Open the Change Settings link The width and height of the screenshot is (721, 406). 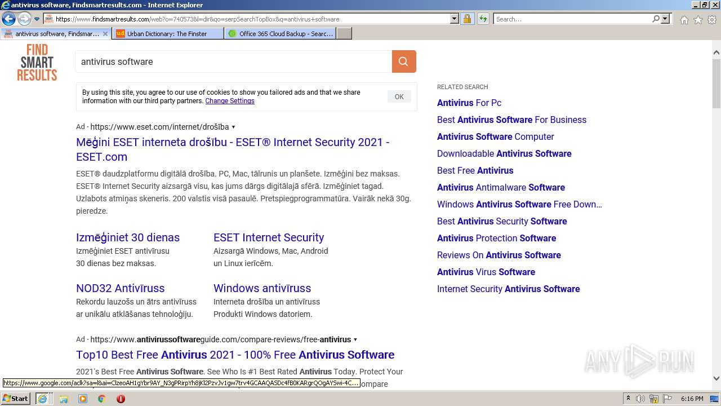(230, 101)
